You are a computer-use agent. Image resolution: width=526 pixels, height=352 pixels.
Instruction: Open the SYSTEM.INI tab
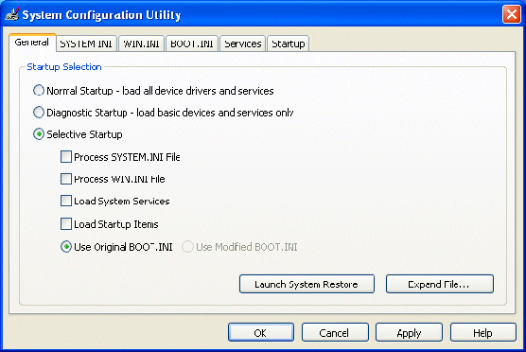point(86,44)
